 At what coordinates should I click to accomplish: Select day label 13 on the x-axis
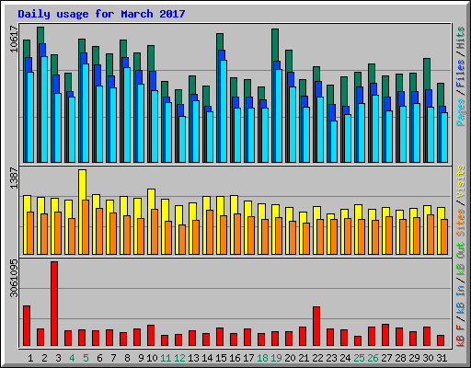point(193,358)
